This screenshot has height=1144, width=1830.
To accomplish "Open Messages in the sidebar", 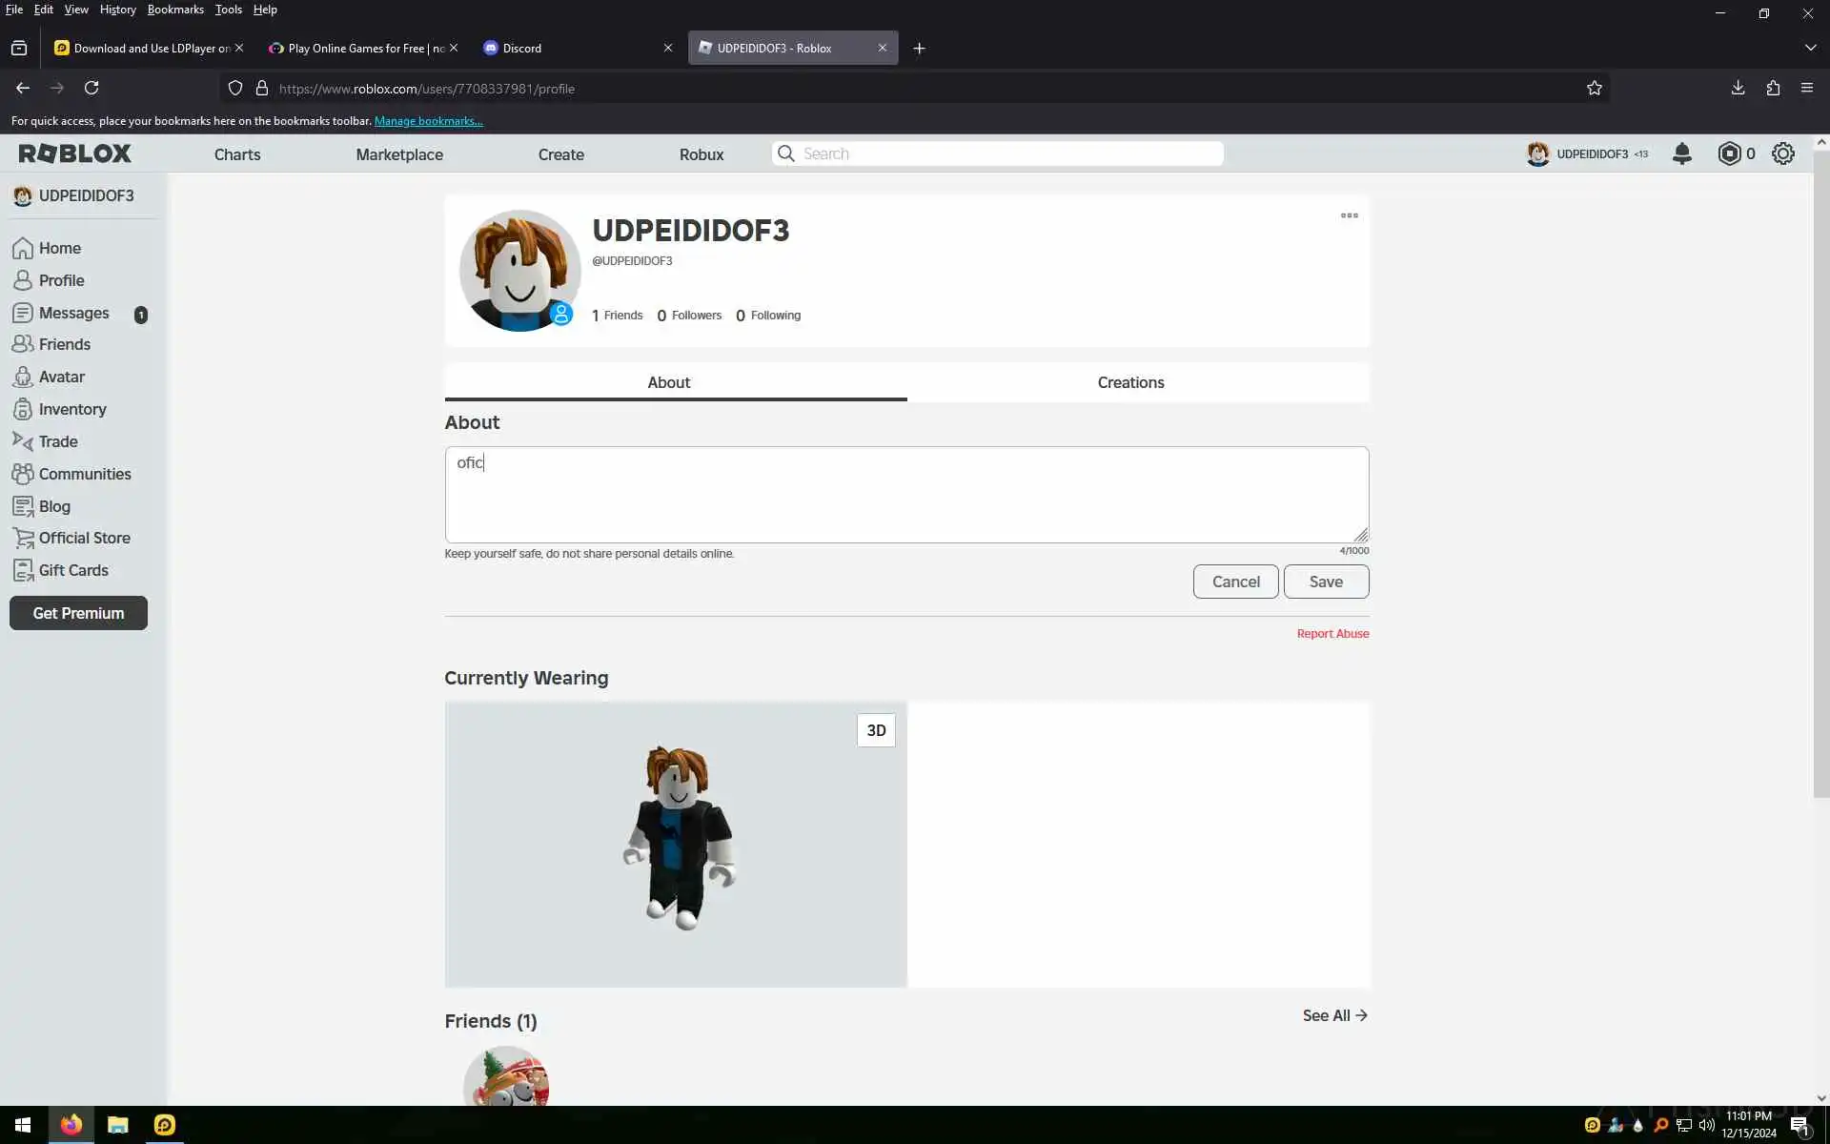I will [73, 313].
